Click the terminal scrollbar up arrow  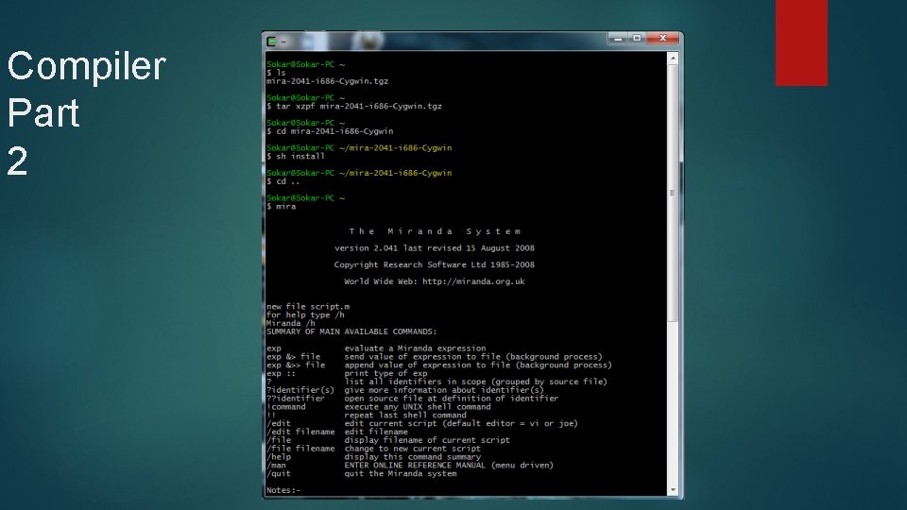point(673,59)
